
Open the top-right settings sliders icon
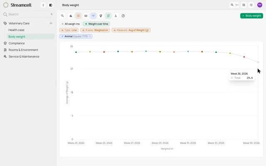coord(251,5)
